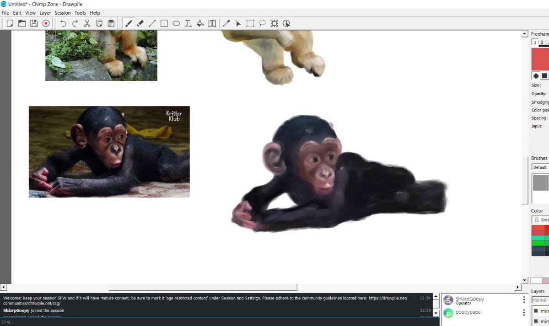Select the Inspector tool
549x326 pixels.
point(286,23)
